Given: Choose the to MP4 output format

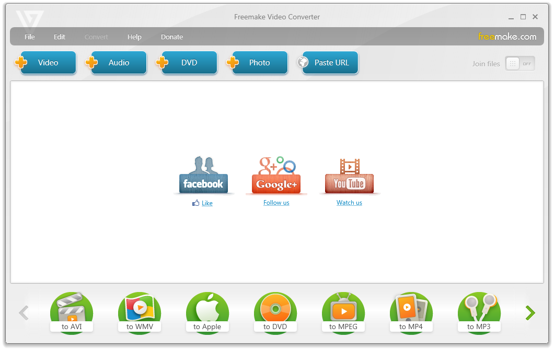Looking at the screenshot, I should (411, 313).
